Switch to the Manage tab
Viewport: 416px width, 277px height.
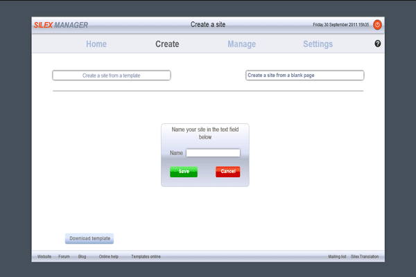(x=242, y=44)
